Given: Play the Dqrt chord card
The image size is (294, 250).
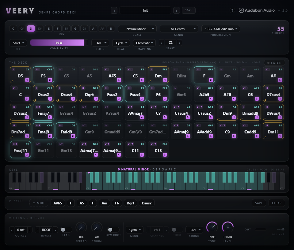Looking at the screenshot, I should click(x=89, y=94).
